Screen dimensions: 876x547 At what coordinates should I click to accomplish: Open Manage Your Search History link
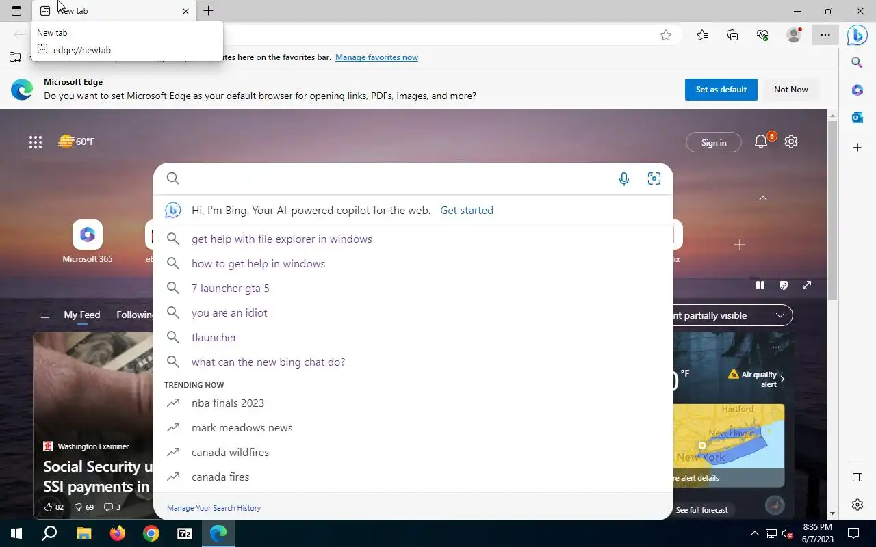point(214,508)
